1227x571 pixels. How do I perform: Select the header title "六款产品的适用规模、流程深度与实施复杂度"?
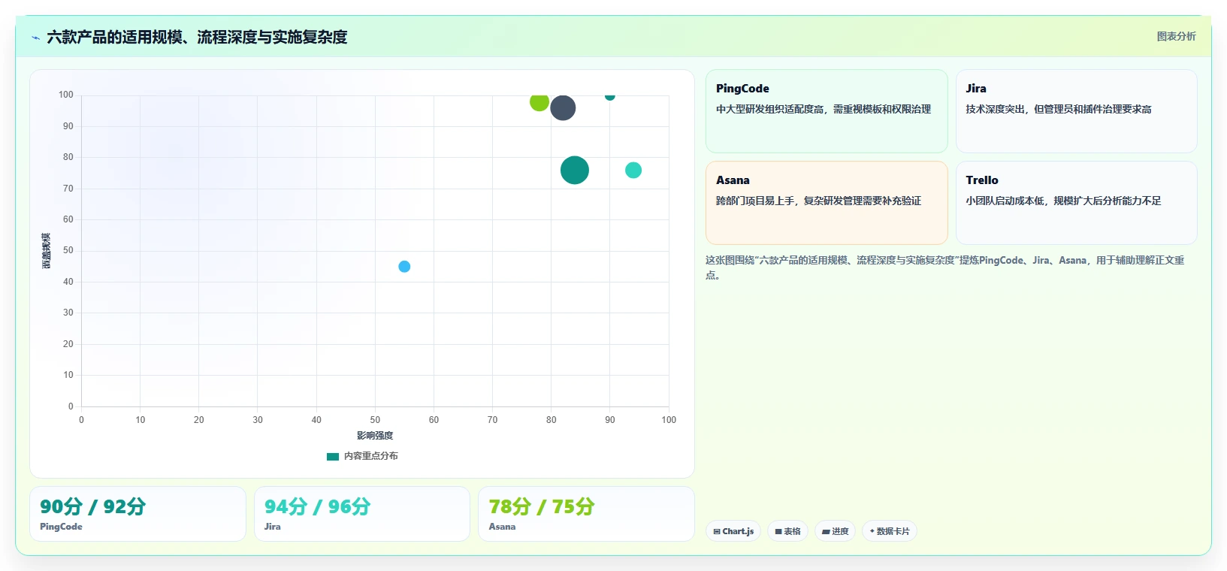[x=197, y=37]
